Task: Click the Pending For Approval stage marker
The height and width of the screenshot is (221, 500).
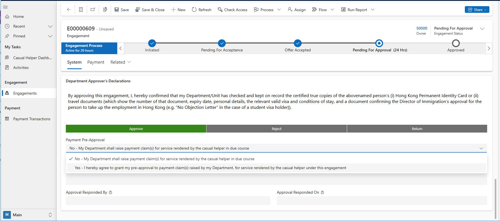Action: coord(379,43)
